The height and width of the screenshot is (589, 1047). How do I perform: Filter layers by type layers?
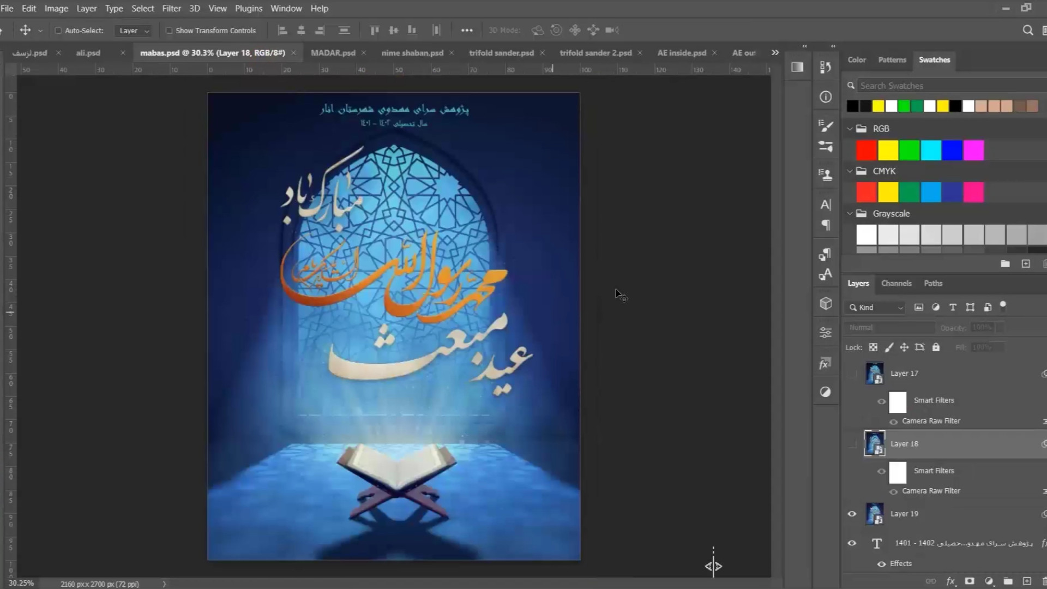[953, 308]
